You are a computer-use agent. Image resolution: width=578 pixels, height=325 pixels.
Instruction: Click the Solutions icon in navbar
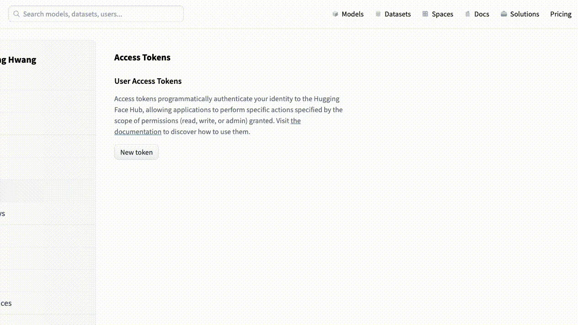click(x=504, y=14)
